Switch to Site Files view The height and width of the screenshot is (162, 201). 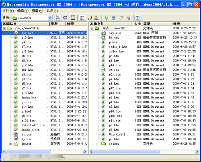pyautogui.click(x=82, y=18)
